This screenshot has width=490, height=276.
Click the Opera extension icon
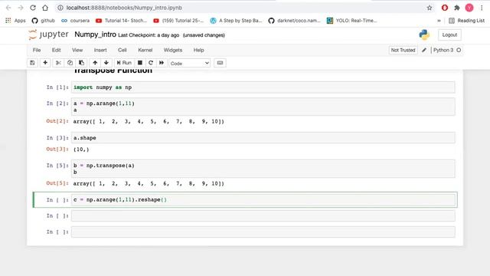click(444, 8)
